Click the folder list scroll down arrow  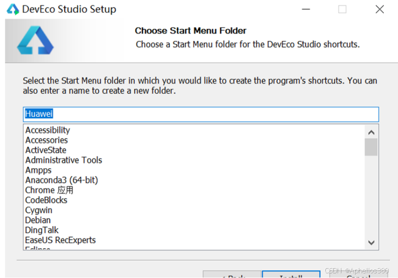point(371,243)
